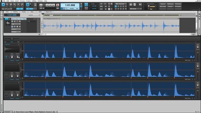Click the camera screenshot icon in Mix Recall module
This screenshot has width=201, height=113.
click(x=131, y=5)
